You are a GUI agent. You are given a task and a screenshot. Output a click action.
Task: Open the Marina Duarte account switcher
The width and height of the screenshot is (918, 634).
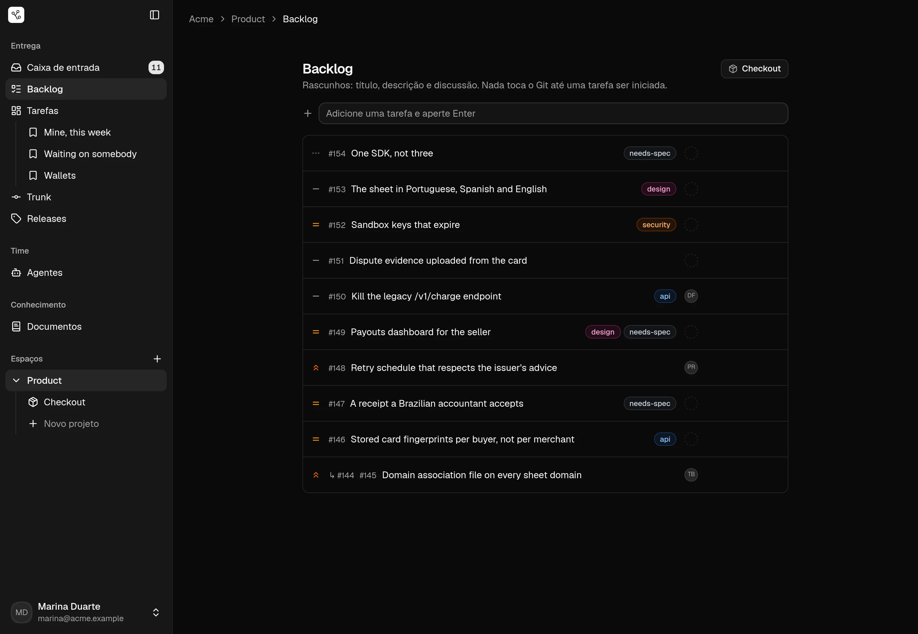(x=86, y=612)
